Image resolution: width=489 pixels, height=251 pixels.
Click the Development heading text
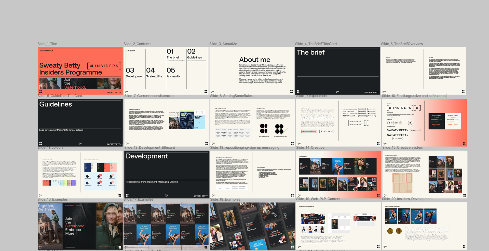pos(147,156)
